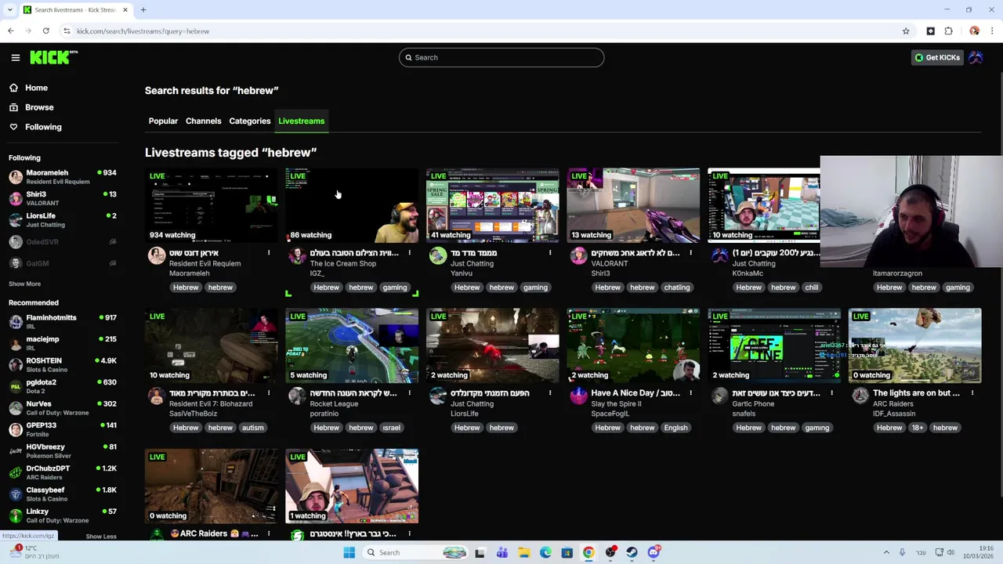Open ROSHTEIN in the Recommended list
The image size is (1003, 564).
(x=63, y=365)
